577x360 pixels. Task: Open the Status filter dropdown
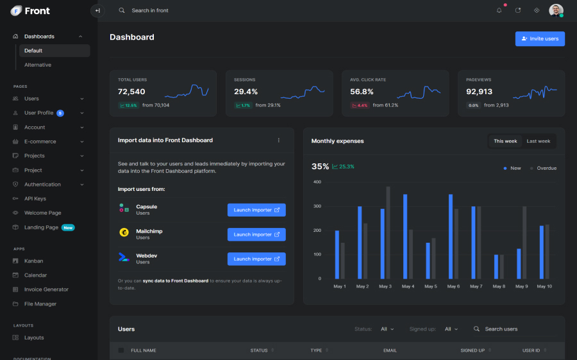click(x=387, y=329)
